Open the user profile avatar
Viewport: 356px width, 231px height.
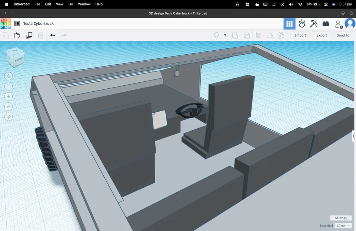350,24
